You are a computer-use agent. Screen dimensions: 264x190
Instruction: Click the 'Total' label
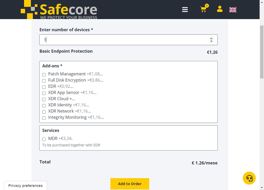[x=45, y=162]
